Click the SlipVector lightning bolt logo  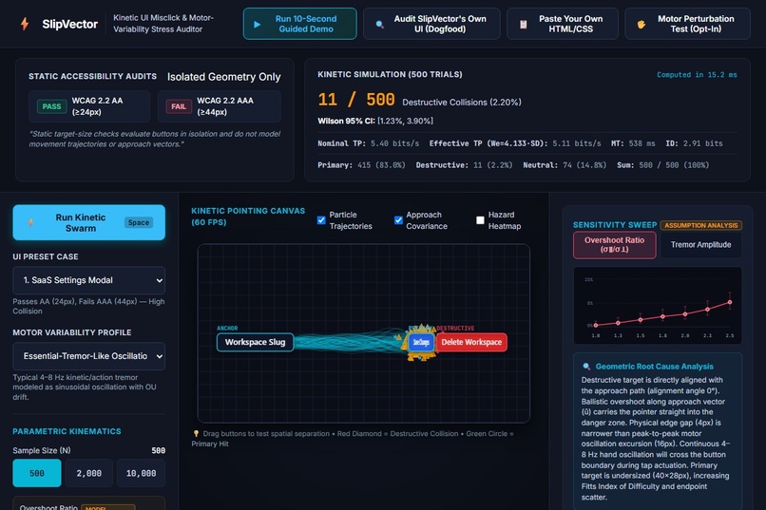click(x=25, y=24)
